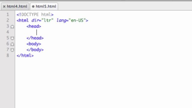Close the html4.html tab
Image resolution: width=192 pixels, height=108 pixels.
tap(4, 7)
